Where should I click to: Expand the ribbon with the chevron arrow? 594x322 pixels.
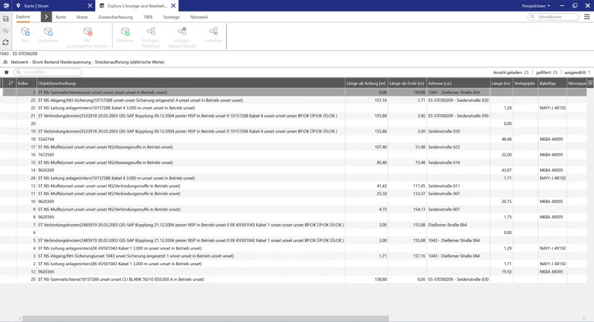point(46,17)
